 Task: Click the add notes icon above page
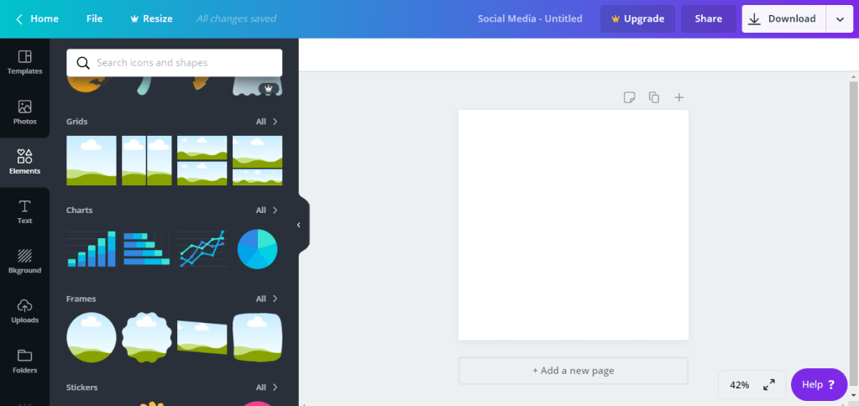(x=629, y=98)
